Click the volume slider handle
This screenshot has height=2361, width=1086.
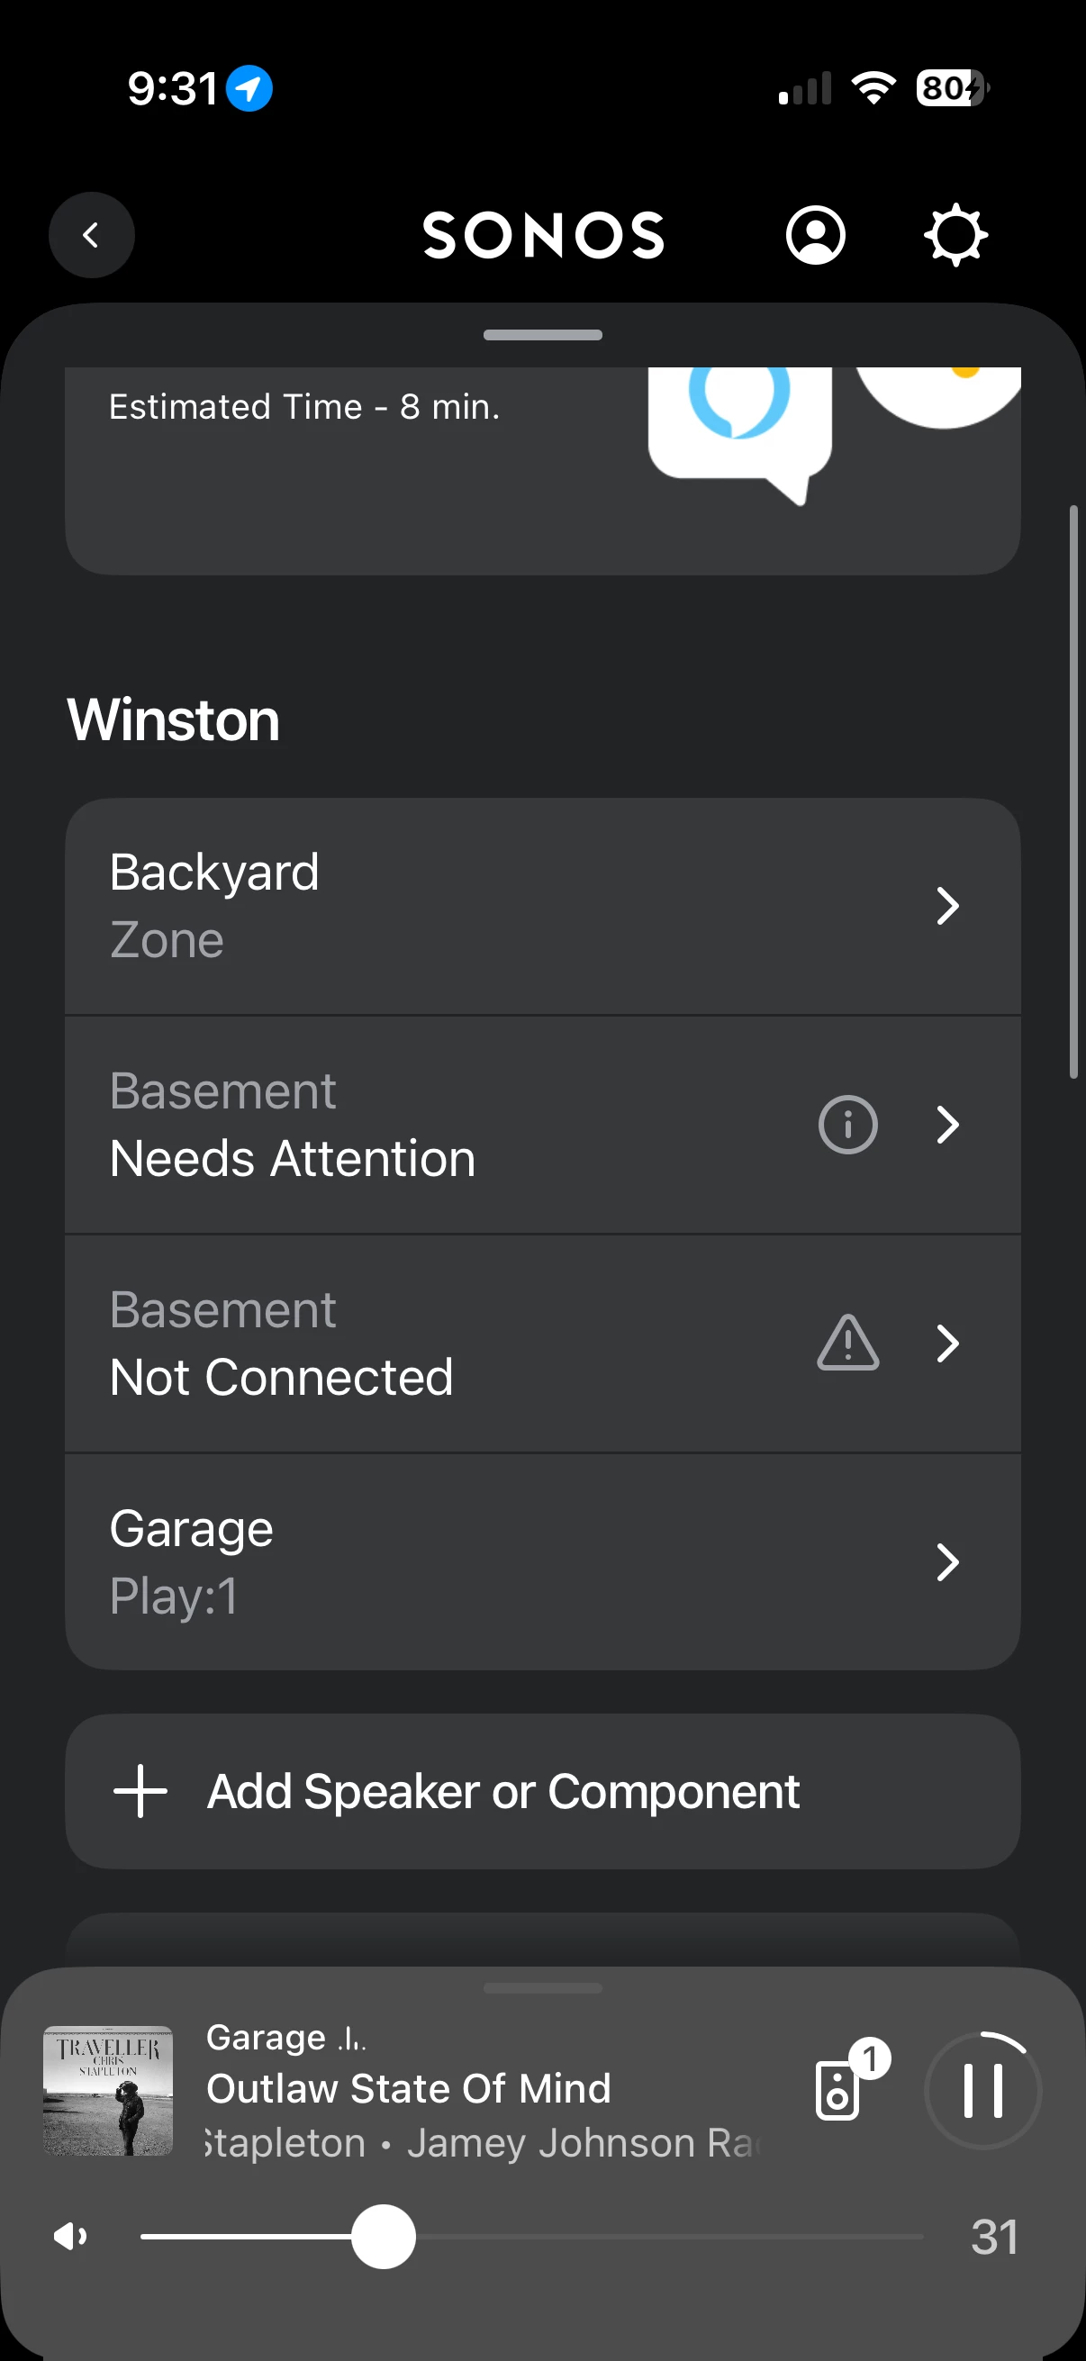tap(383, 2237)
